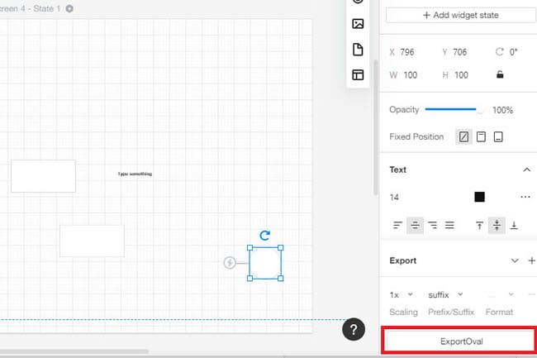537x358 pixels.
Task: Click the opacity value 100%
Action: tap(503, 110)
